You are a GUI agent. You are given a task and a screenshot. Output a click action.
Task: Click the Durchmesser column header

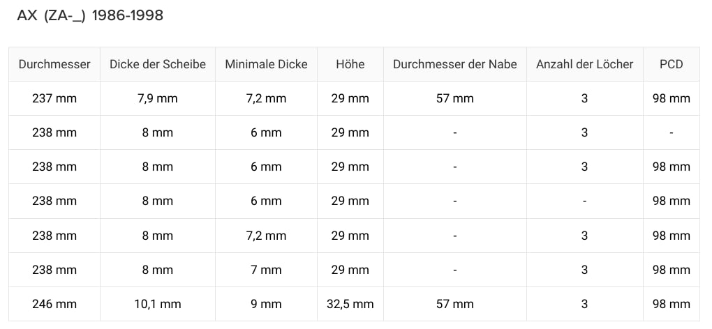click(x=54, y=64)
